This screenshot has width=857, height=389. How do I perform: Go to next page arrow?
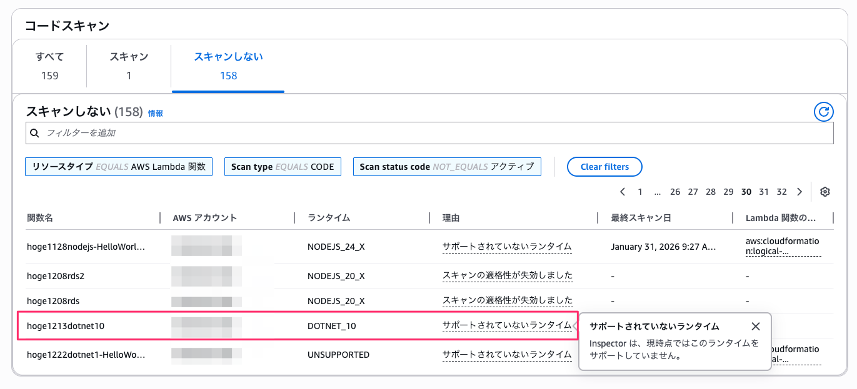point(799,192)
